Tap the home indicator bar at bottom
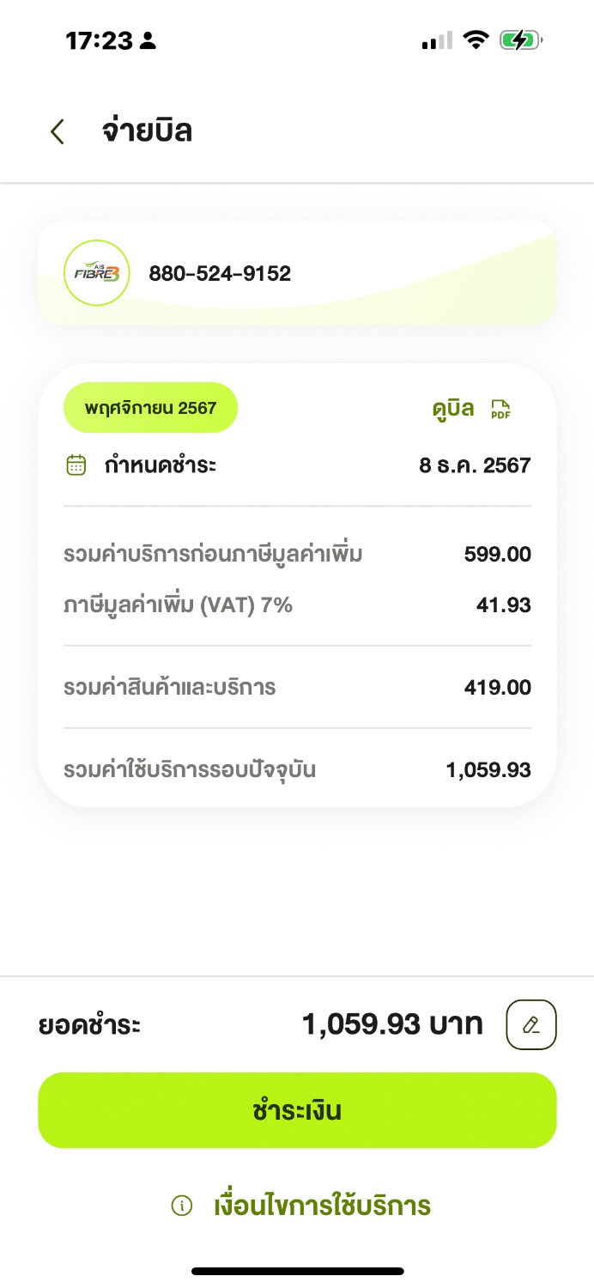The height and width of the screenshot is (1288, 594). click(297, 1271)
